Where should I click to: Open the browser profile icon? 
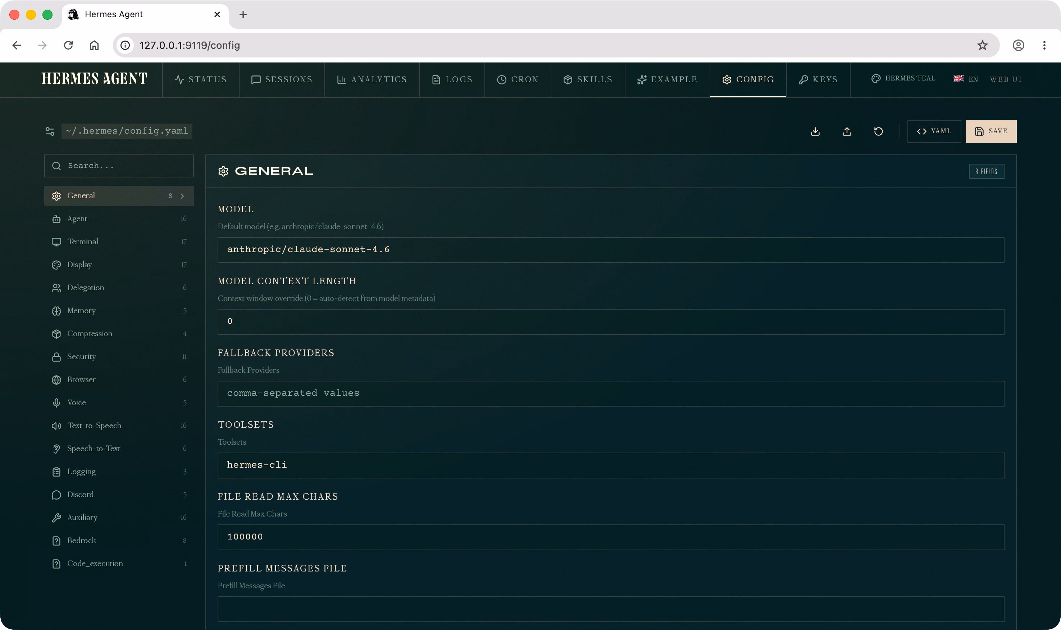[1018, 45]
